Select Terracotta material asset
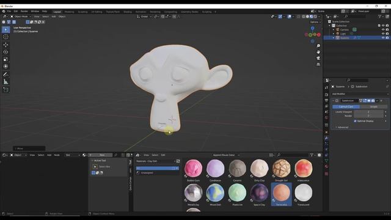Screen dimensions: 391x220 click(281, 194)
